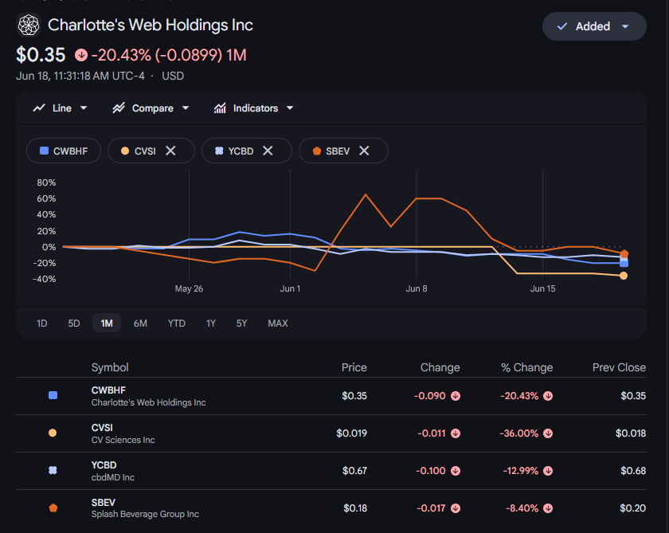Click the blue CWBHF color swatch in table
The height and width of the screenshot is (533, 669).
pyautogui.click(x=53, y=395)
